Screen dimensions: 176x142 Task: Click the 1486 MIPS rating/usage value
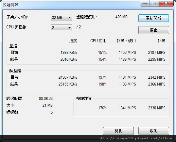click(x=127, y=59)
